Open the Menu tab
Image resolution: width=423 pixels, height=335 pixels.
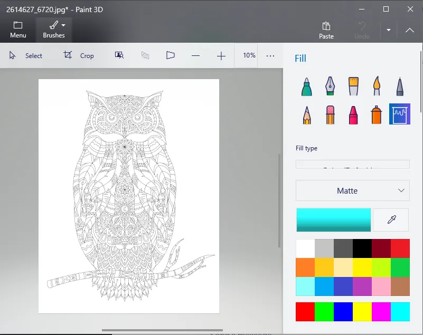point(18,30)
